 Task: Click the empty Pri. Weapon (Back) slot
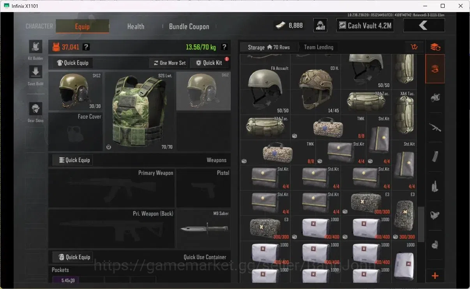(111, 229)
